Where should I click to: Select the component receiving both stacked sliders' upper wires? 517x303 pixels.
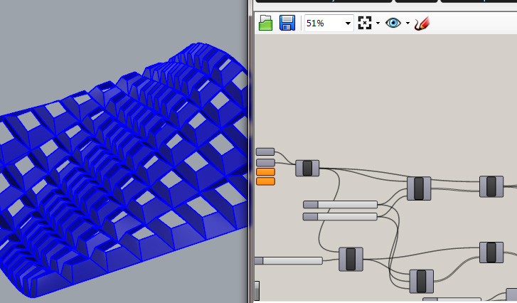point(419,188)
